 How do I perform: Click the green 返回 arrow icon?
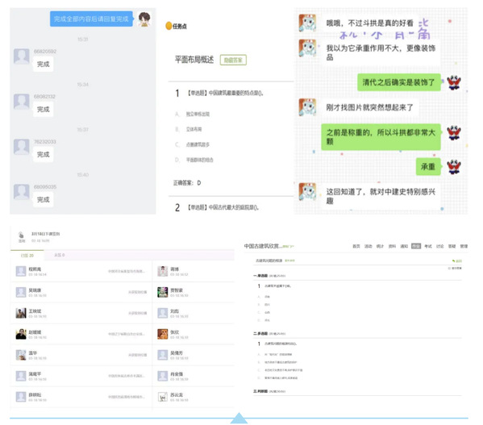(453, 260)
